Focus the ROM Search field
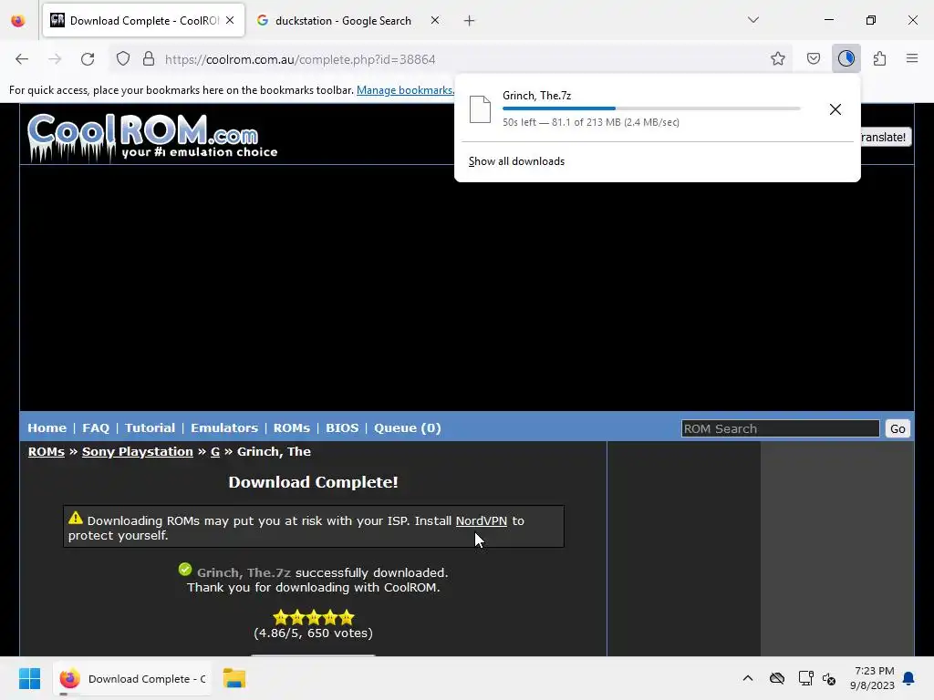The image size is (934, 700). point(781,428)
